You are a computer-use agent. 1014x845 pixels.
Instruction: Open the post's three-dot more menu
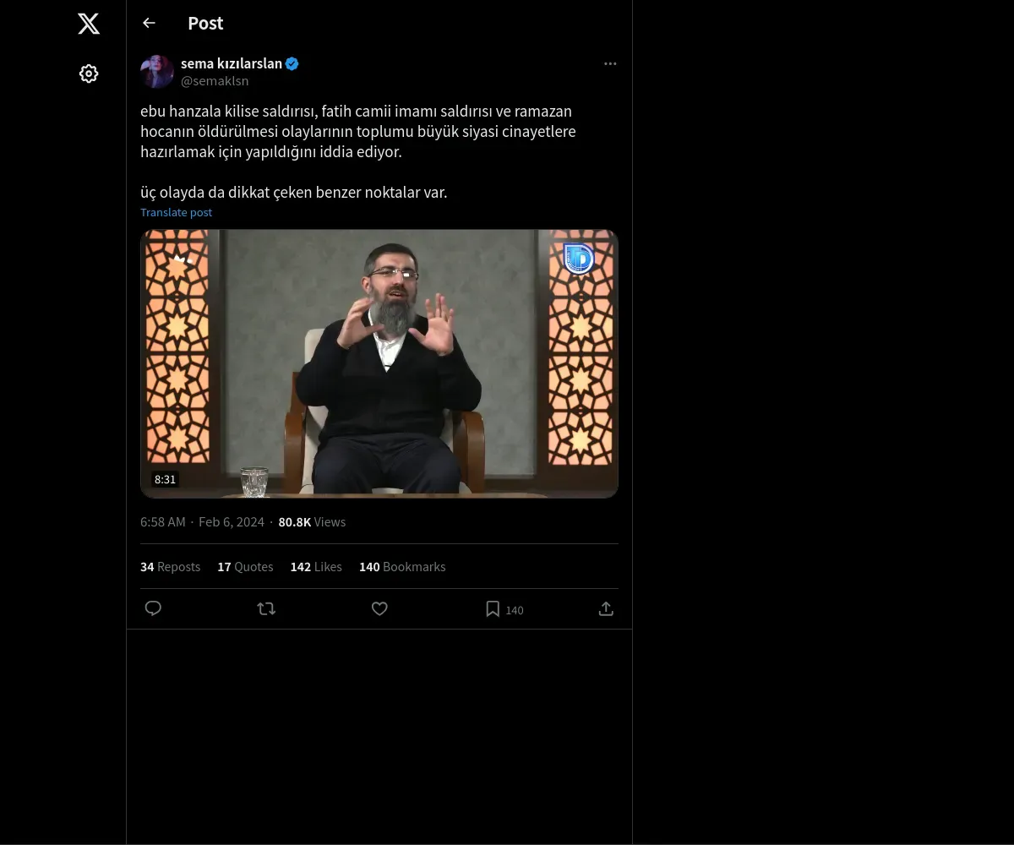coord(610,64)
